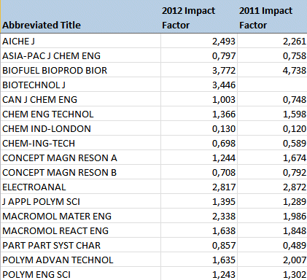Select the MACROMOL MATER ENG cell

click(80, 216)
